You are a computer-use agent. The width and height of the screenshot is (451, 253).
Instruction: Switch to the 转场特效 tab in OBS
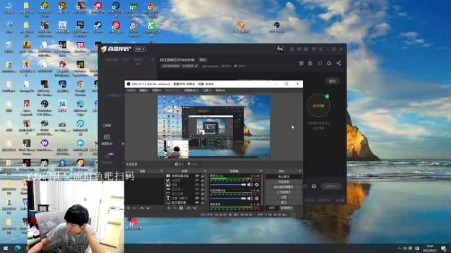click(286, 208)
